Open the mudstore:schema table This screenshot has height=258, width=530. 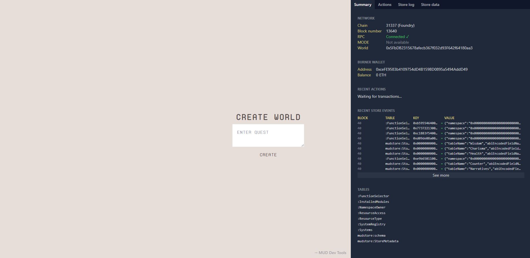(371, 235)
